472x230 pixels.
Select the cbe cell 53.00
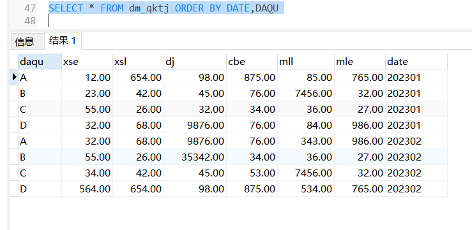point(252,173)
